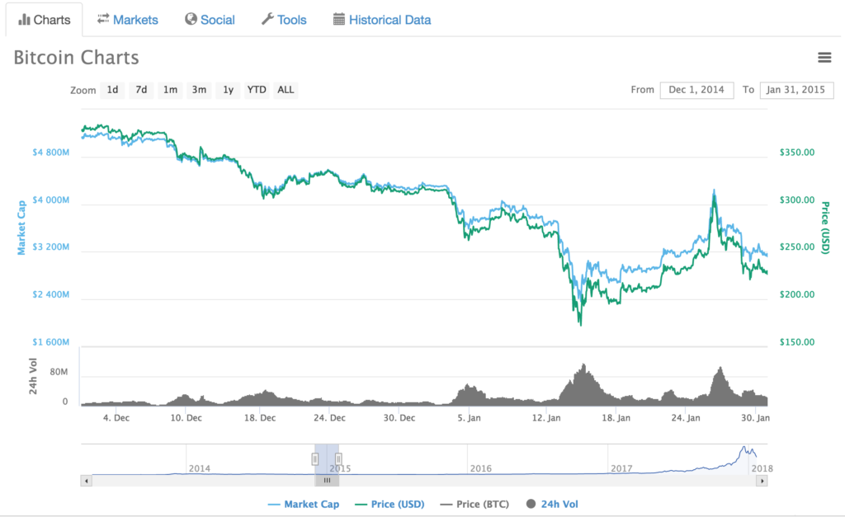Click the 12. Jan date axis label
The width and height of the screenshot is (845, 517).
pos(546,418)
